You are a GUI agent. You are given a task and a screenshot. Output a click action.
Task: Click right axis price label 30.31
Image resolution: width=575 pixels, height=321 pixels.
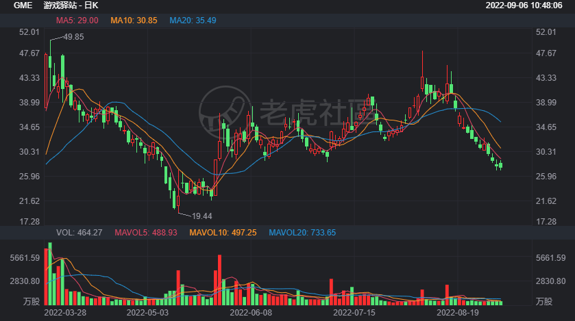546,152
